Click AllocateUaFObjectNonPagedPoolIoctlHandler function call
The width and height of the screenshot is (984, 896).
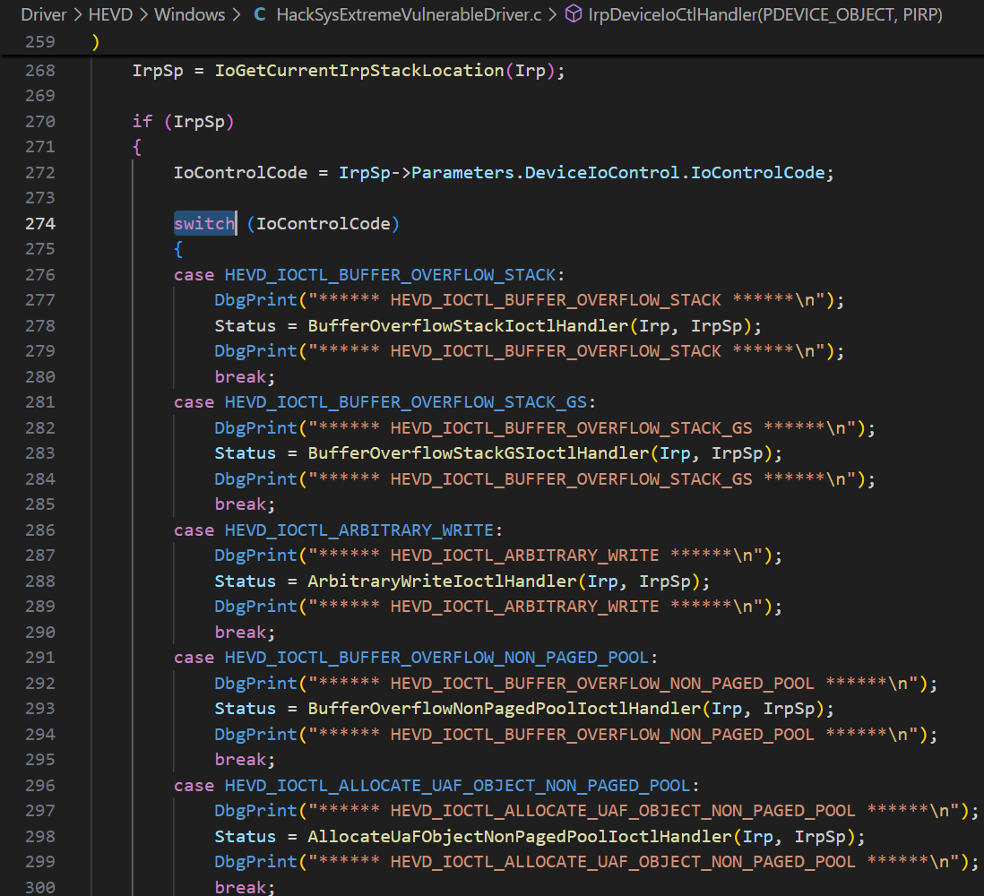click(x=520, y=837)
